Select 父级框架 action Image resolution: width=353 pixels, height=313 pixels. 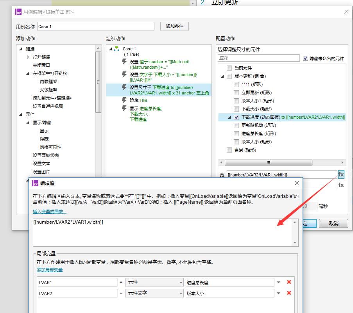point(48,90)
